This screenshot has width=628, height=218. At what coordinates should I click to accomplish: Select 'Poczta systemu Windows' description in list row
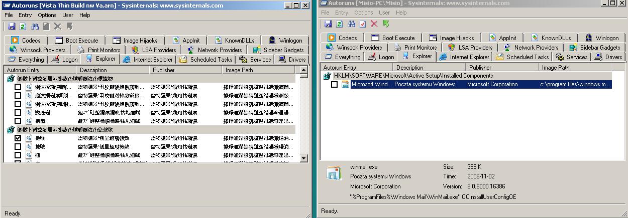tap(425, 84)
